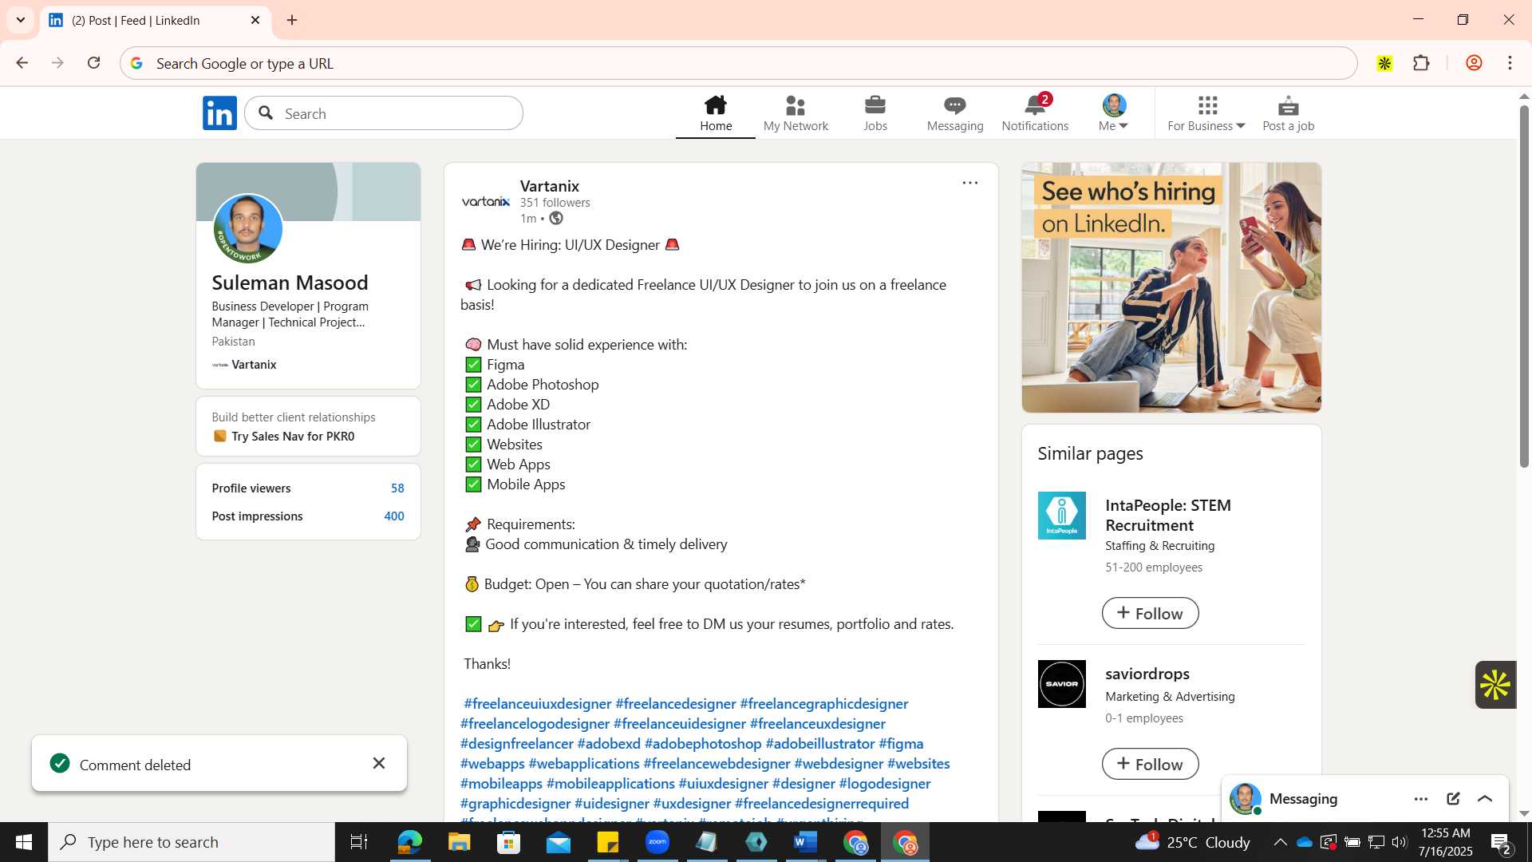Click the saviordrops logo
The width and height of the screenshot is (1532, 862).
tap(1061, 684)
